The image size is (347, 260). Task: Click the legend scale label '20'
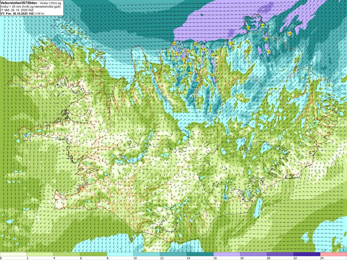(x=268, y=258)
